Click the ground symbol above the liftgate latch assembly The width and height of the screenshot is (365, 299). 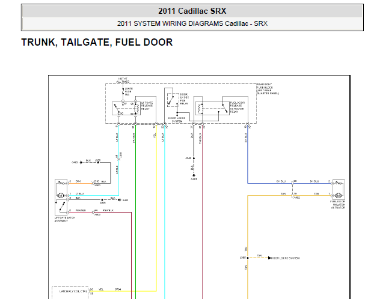tap(81, 163)
